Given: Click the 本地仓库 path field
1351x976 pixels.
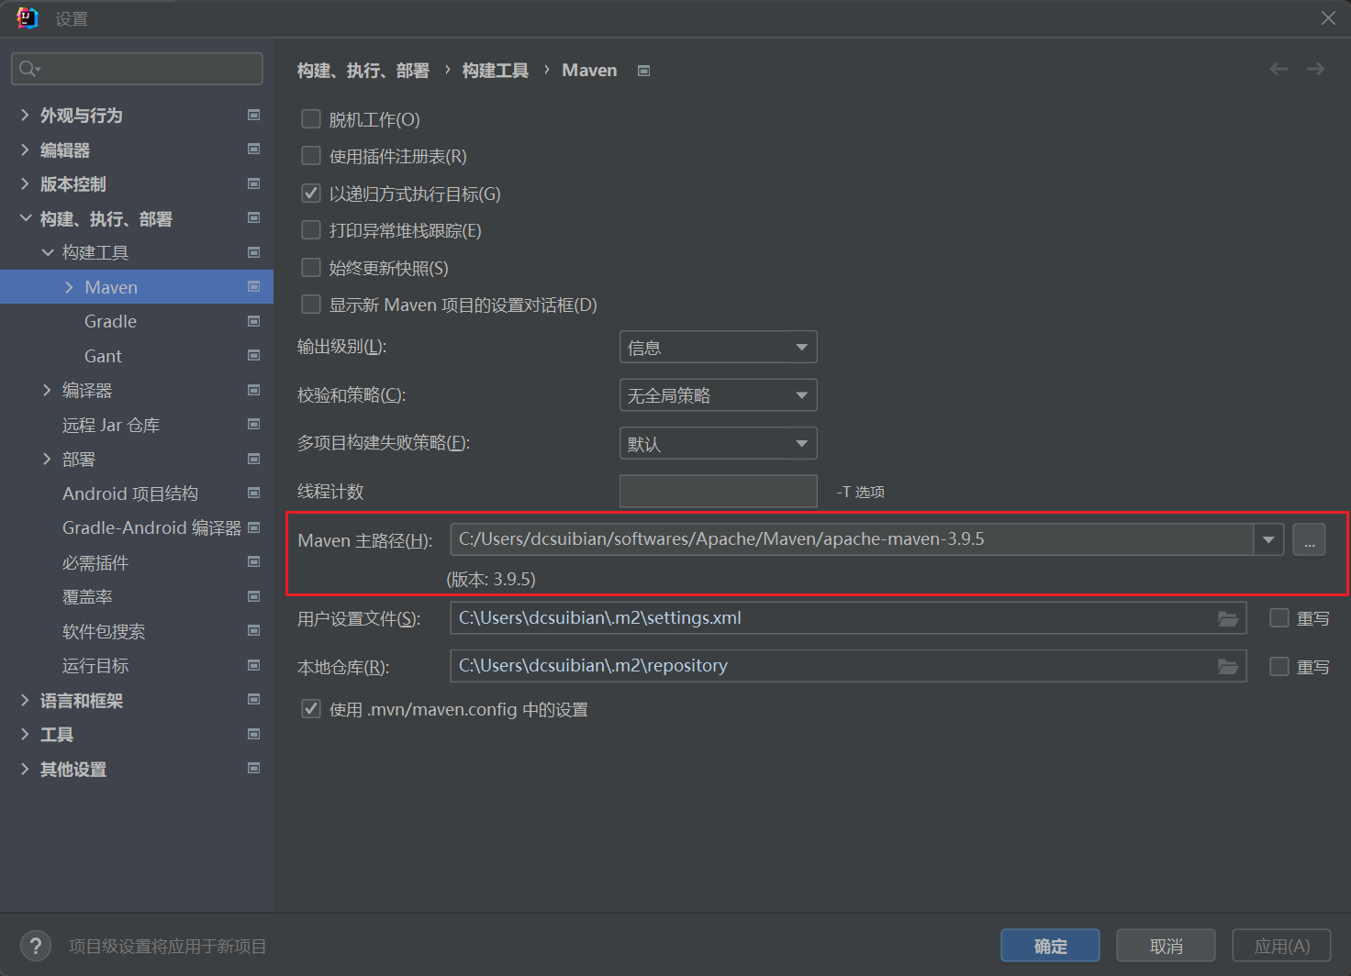Looking at the screenshot, I should tap(848, 666).
